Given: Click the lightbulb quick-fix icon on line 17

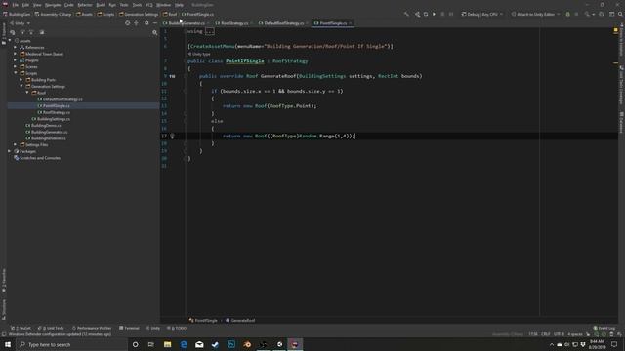Looking at the screenshot, I should click(x=172, y=136).
